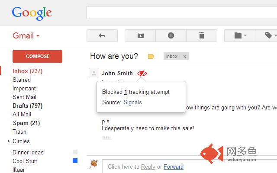
Task: Archive this email with the archive icon
Action: click(140, 35)
